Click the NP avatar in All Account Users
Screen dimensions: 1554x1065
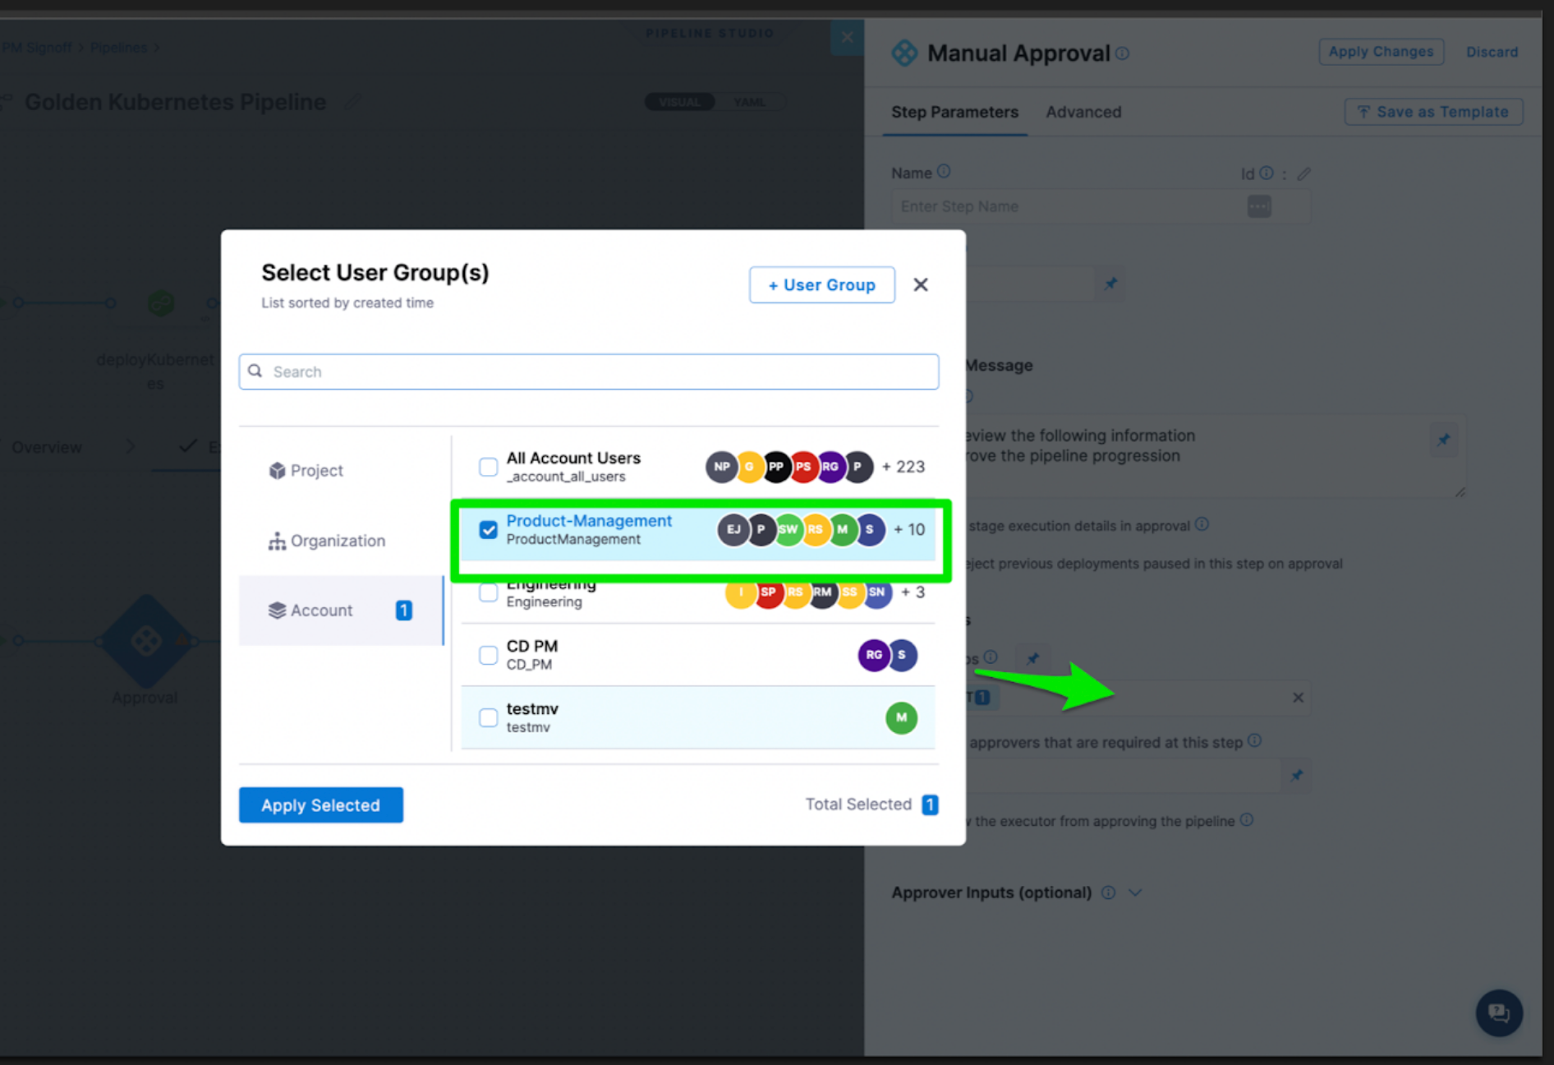pos(721,467)
